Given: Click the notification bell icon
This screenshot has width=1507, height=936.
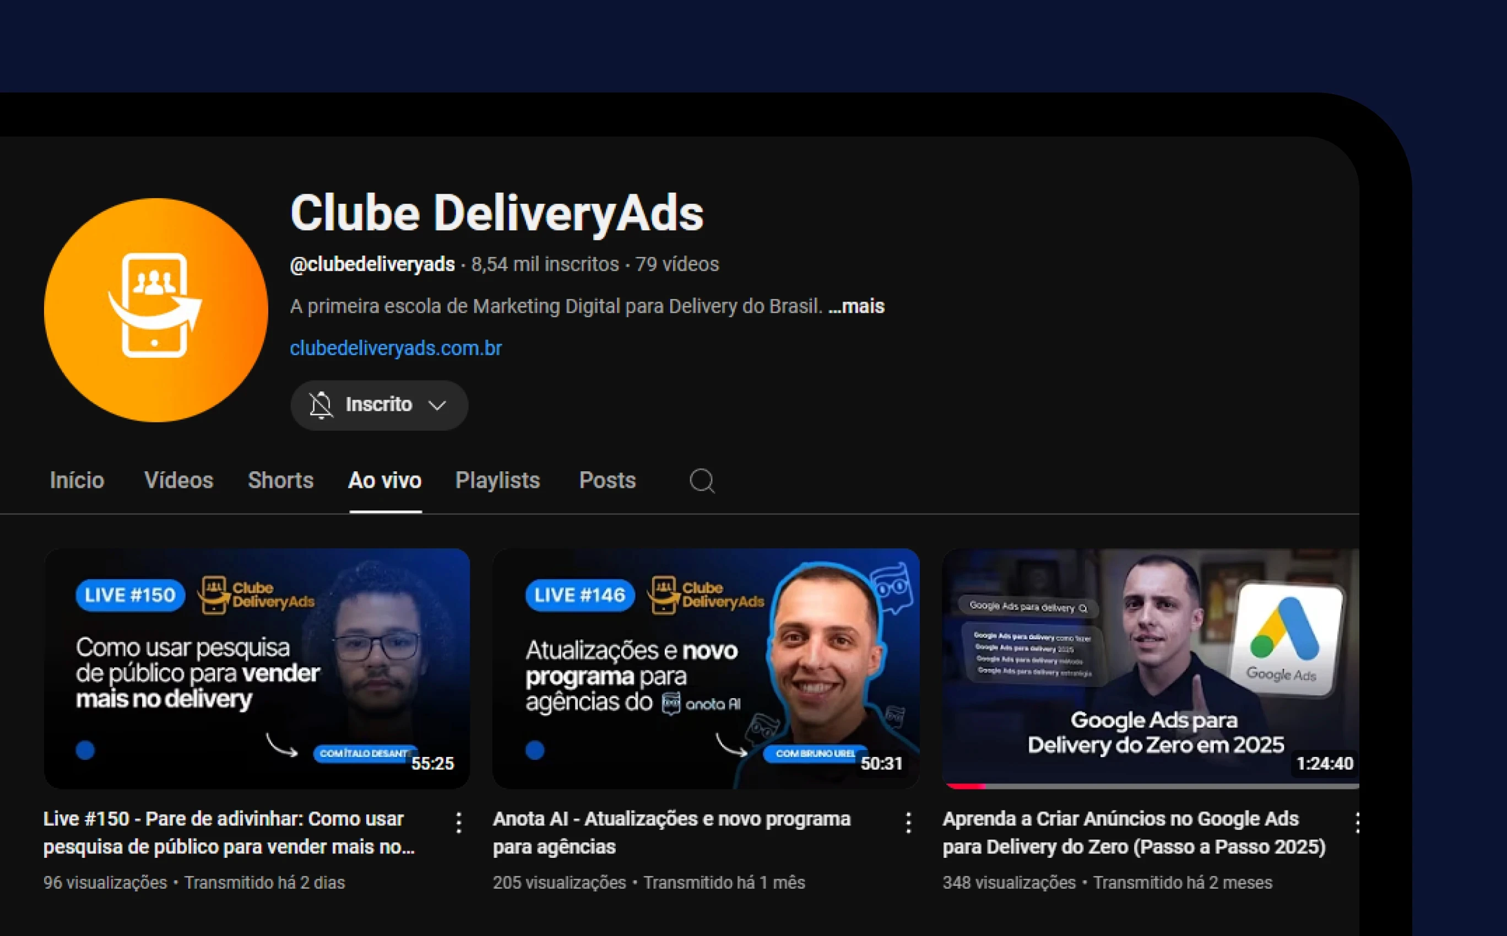Looking at the screenshot, I should click(321, 405).
